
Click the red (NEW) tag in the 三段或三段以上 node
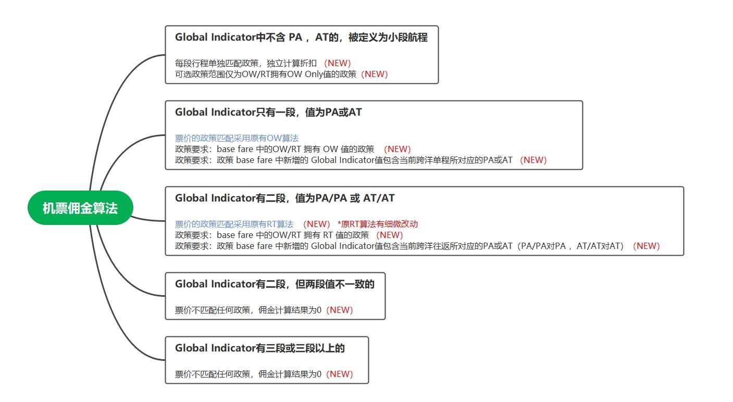point(339,374)
